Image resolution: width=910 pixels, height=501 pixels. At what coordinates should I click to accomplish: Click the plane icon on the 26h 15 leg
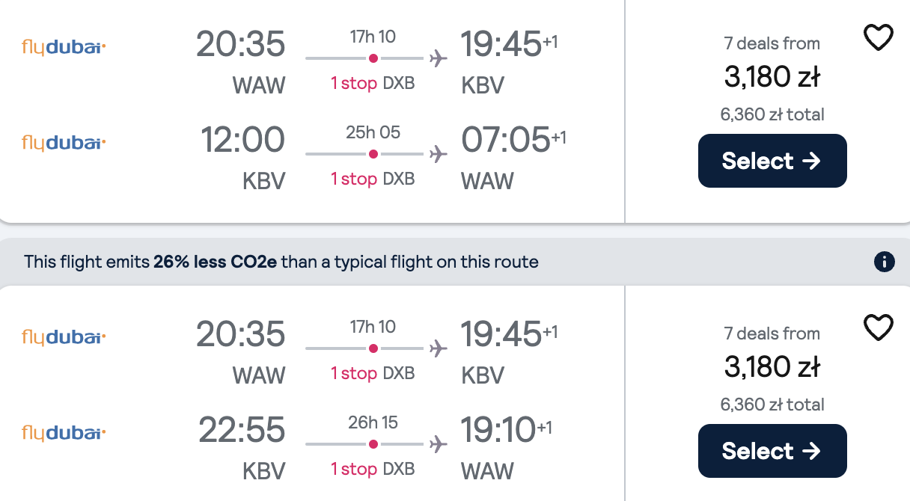[x=439, y=444]
